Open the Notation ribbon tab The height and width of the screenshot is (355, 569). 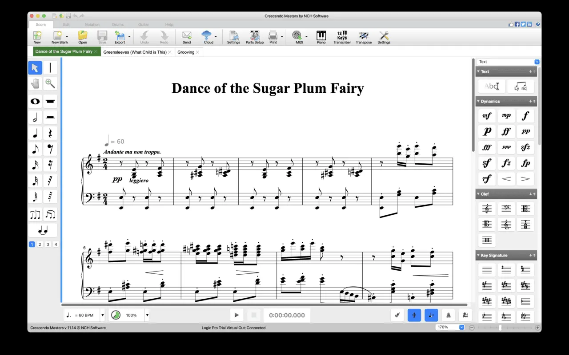[92, 24]
